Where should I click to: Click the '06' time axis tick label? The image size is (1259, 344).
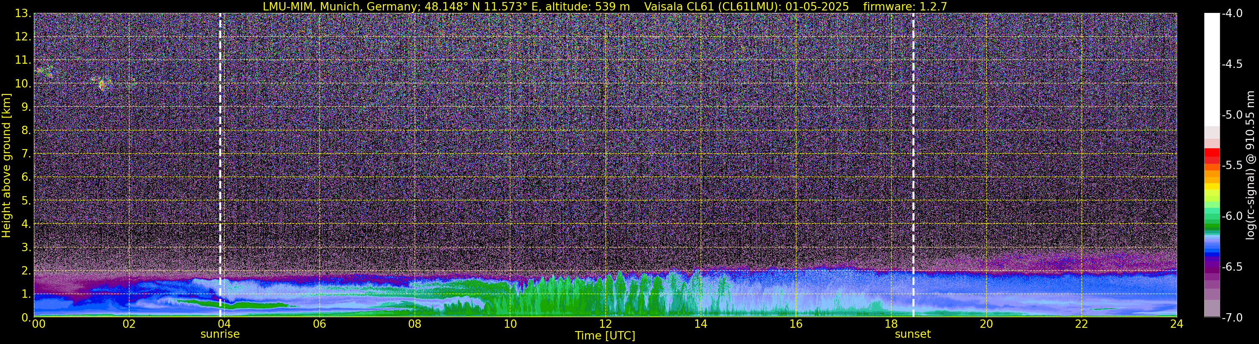[319, 324]
